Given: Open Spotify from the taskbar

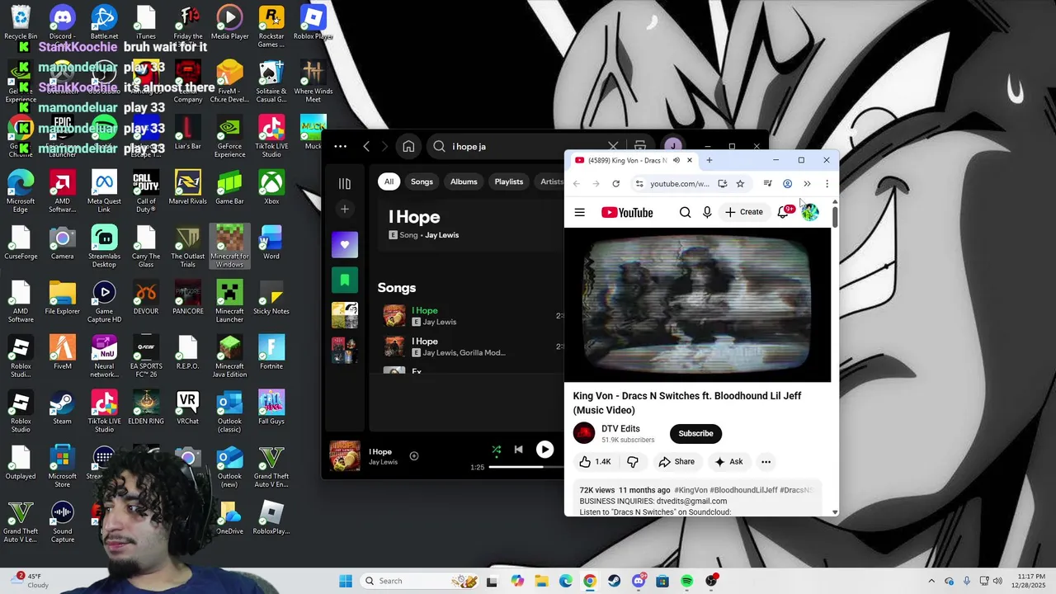Looking at the screenshot, I should pyautogui.click(x=687, y=581).
